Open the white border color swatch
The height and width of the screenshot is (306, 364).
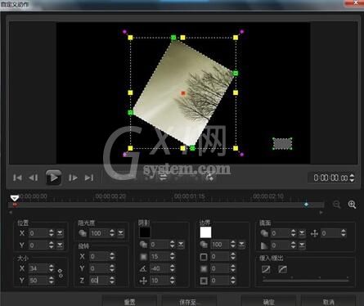tap(205, 232)
